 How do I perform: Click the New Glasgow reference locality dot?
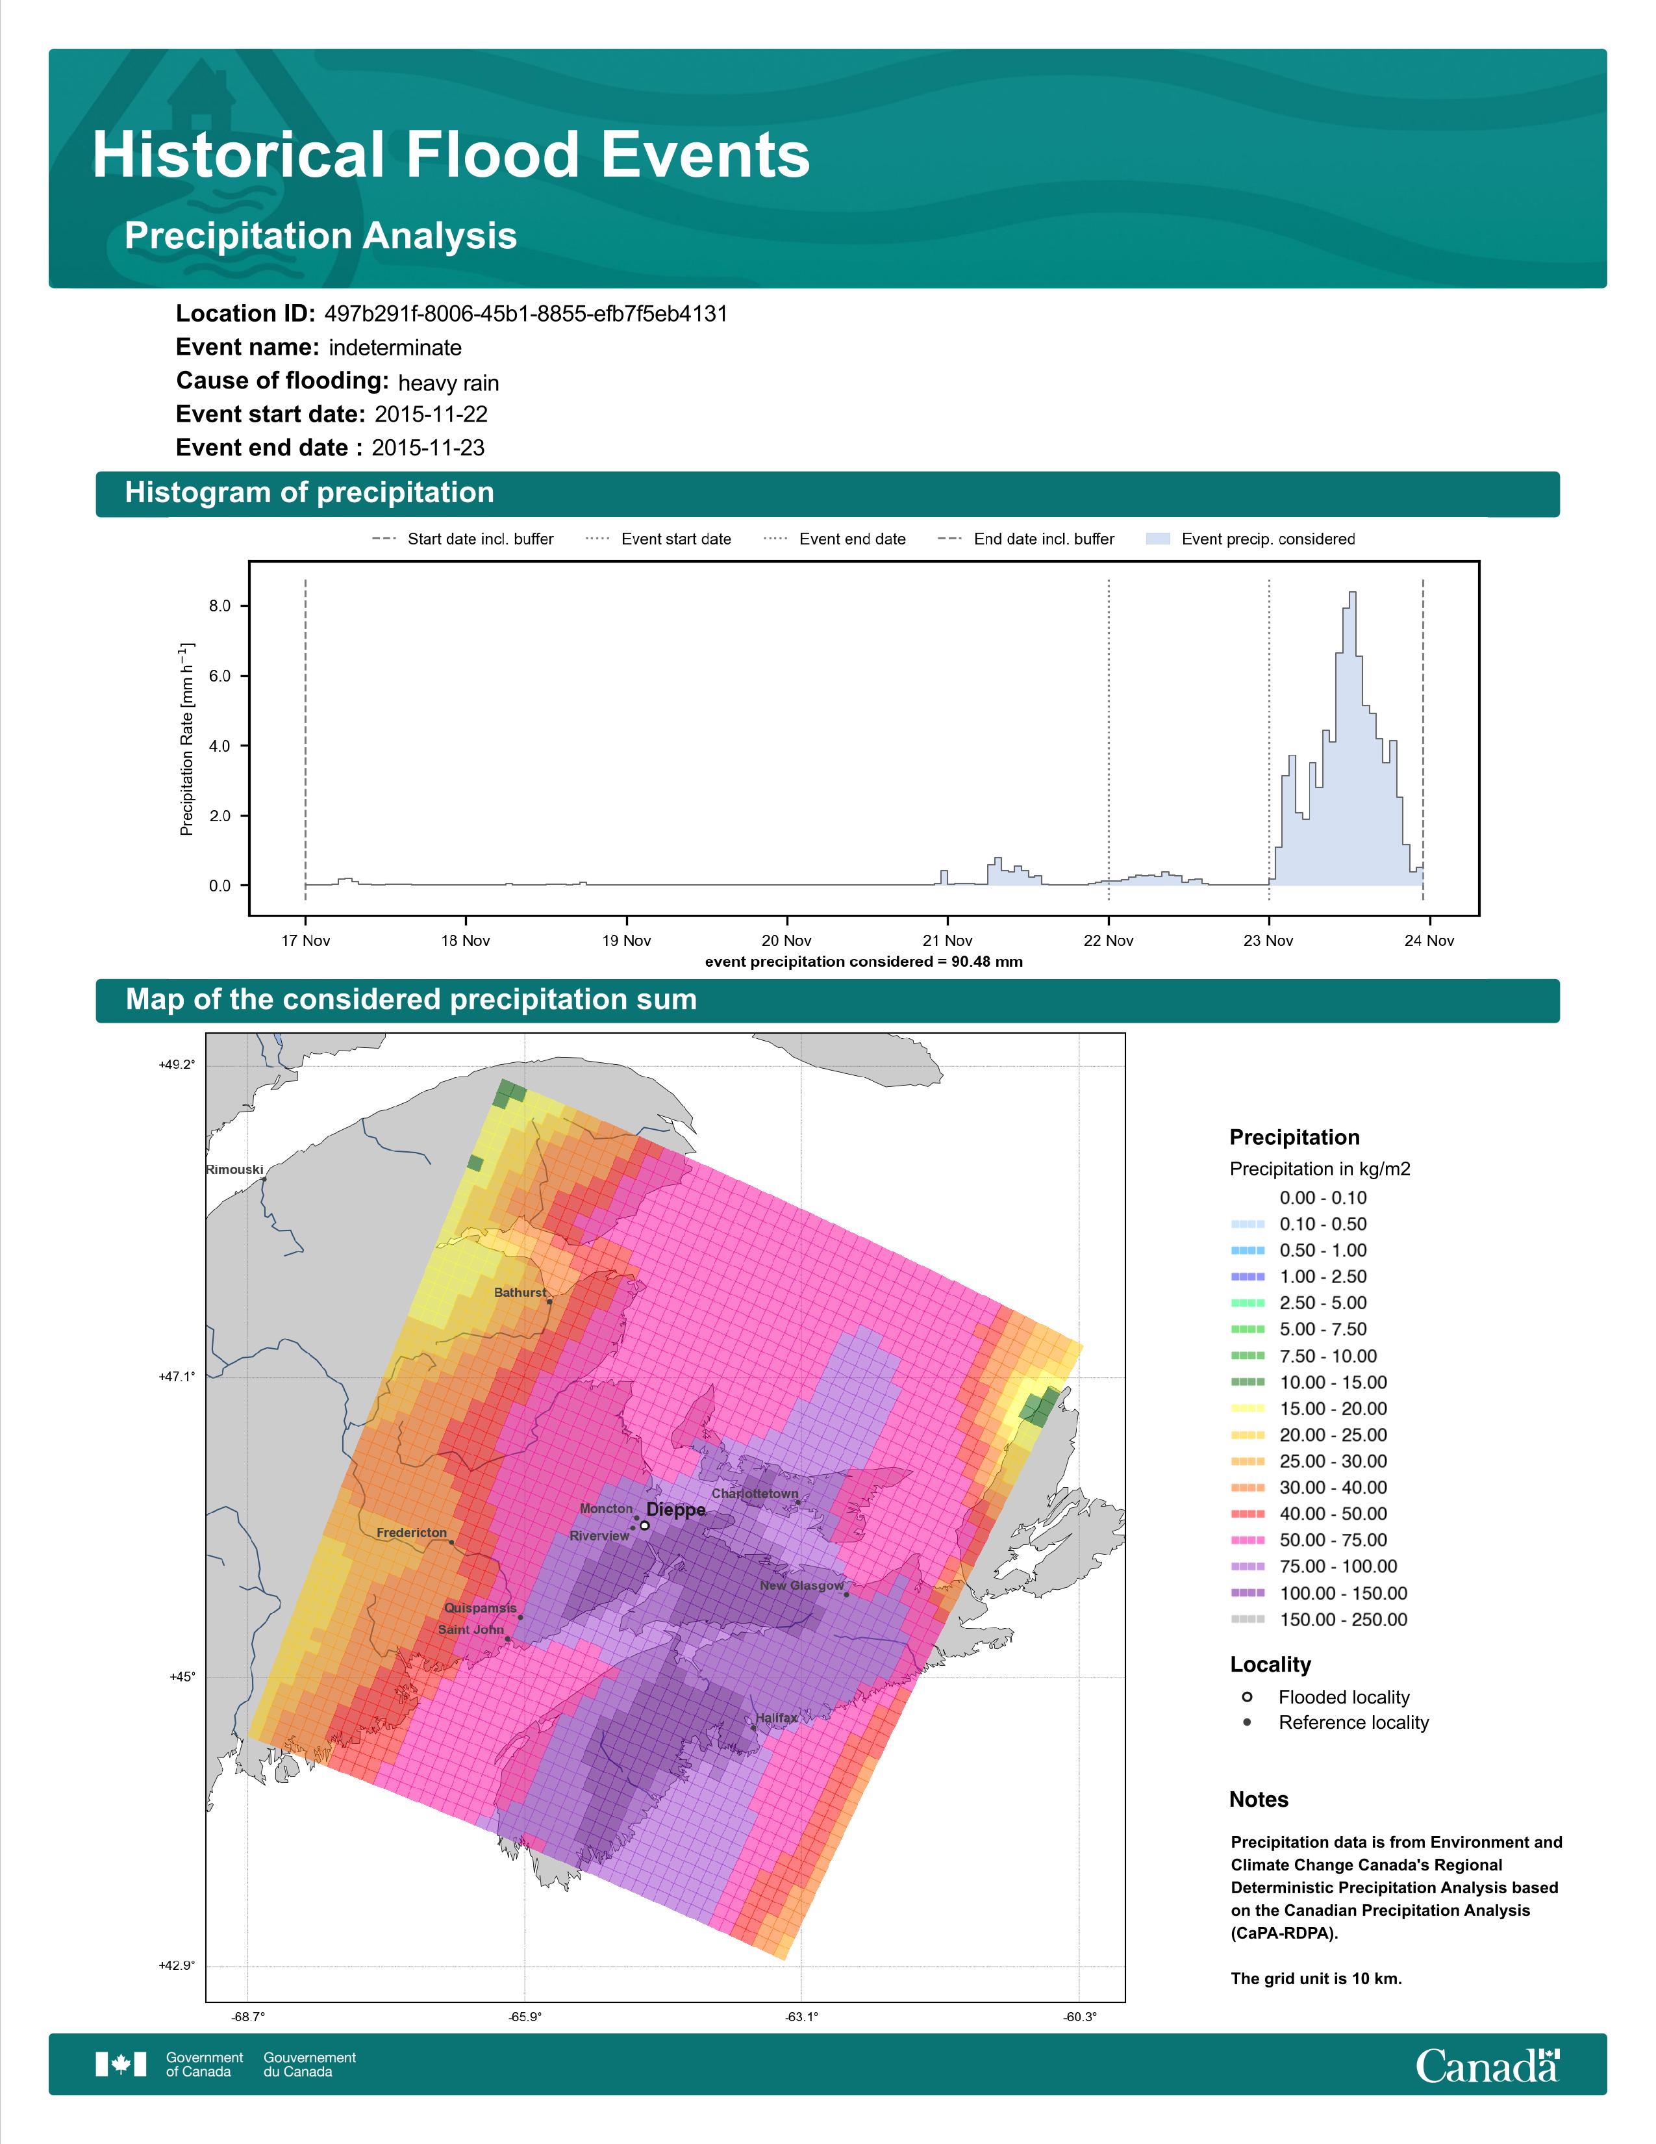tap(847, 1594)
